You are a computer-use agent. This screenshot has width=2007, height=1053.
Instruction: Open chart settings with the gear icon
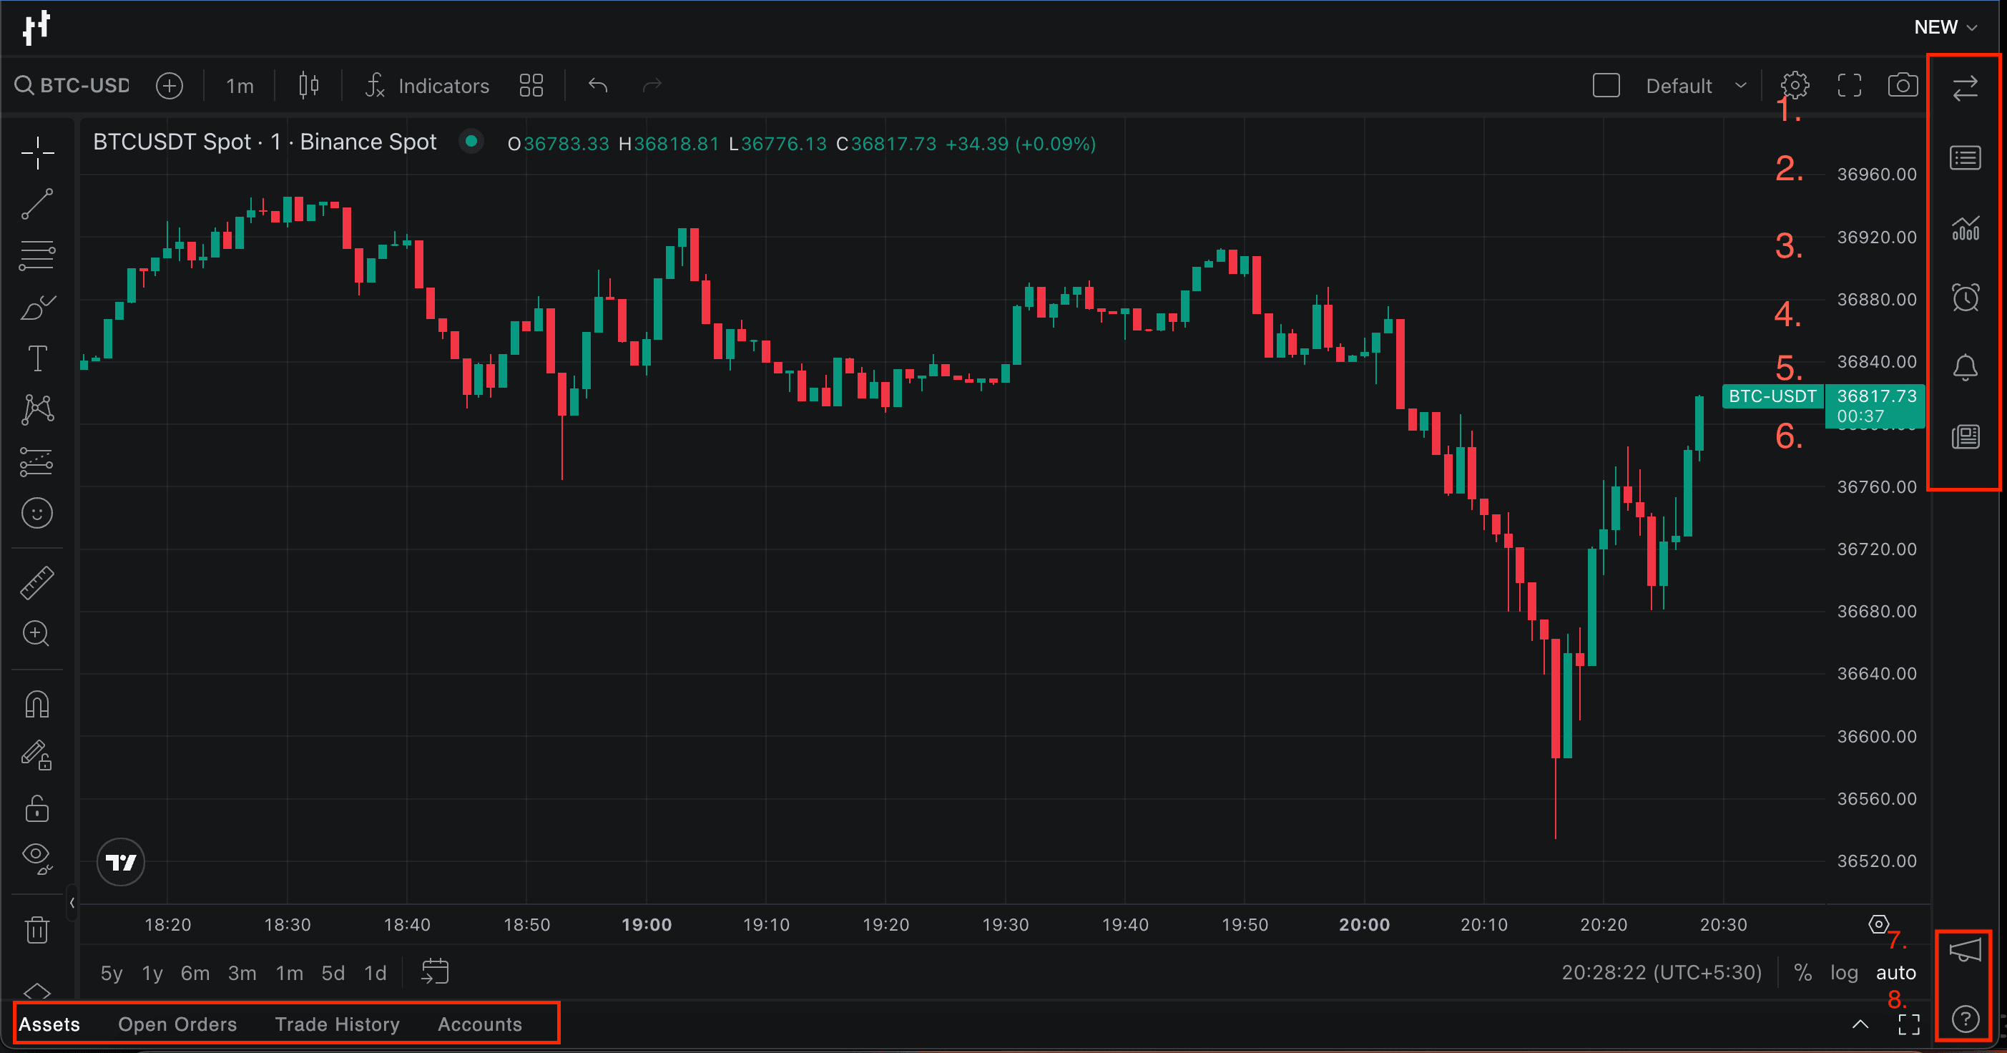[1796, 86]
